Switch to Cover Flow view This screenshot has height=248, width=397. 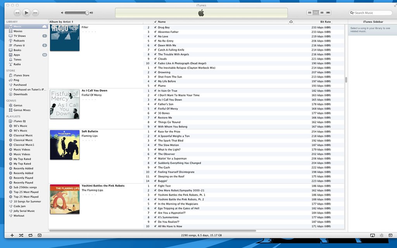328,13
